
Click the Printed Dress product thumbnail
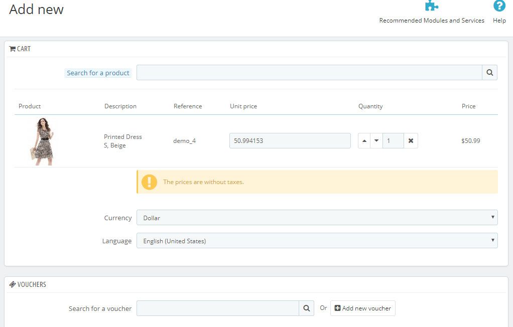pos(43,141)
